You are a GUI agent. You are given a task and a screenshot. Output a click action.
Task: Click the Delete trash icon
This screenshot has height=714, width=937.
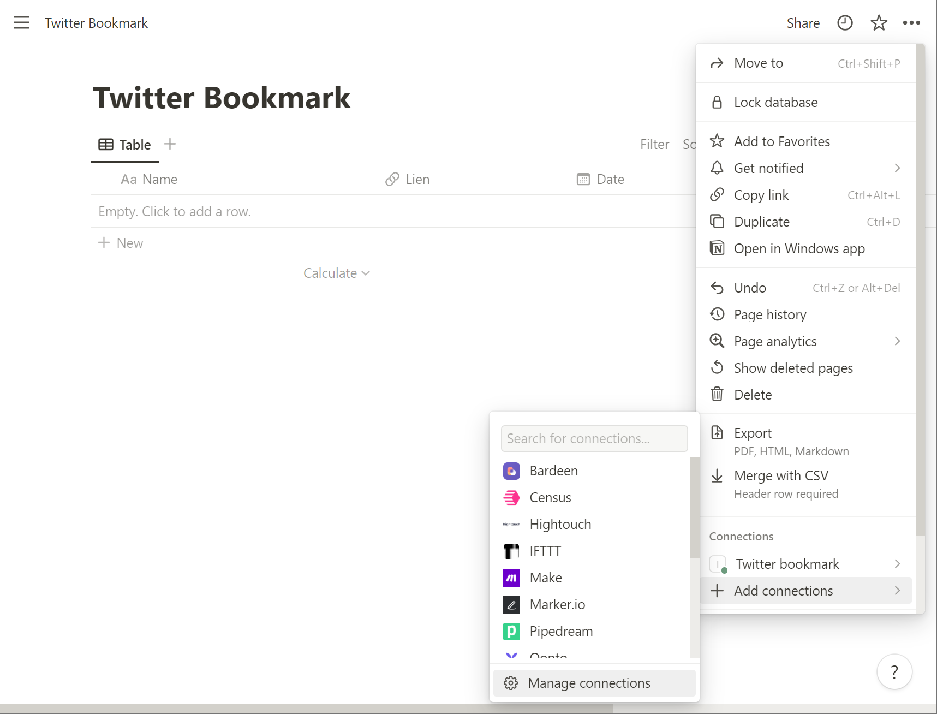(717, 394)
